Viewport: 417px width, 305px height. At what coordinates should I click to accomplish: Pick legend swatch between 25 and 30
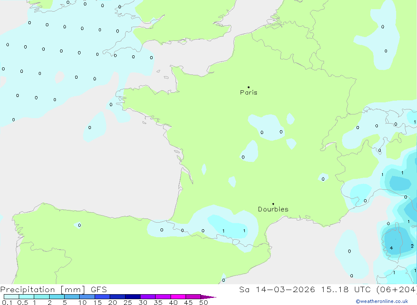133,297
